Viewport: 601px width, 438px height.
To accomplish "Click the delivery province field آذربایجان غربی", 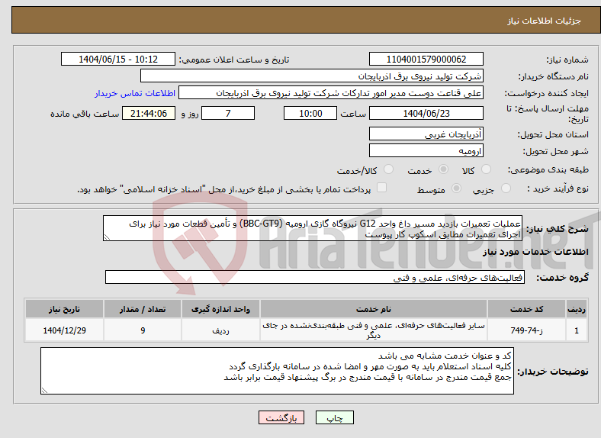I will pos(426,134).
